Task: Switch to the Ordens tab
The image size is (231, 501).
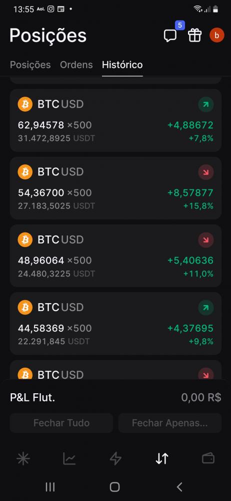Action: pyautogui.click(x=76, y=65)
